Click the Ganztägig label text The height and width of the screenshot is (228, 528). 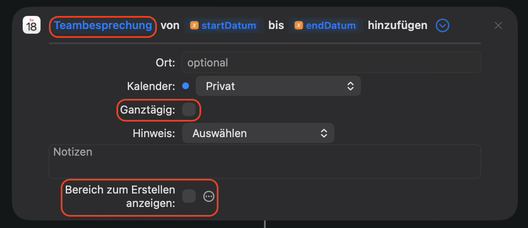click(x=148, y=110)
